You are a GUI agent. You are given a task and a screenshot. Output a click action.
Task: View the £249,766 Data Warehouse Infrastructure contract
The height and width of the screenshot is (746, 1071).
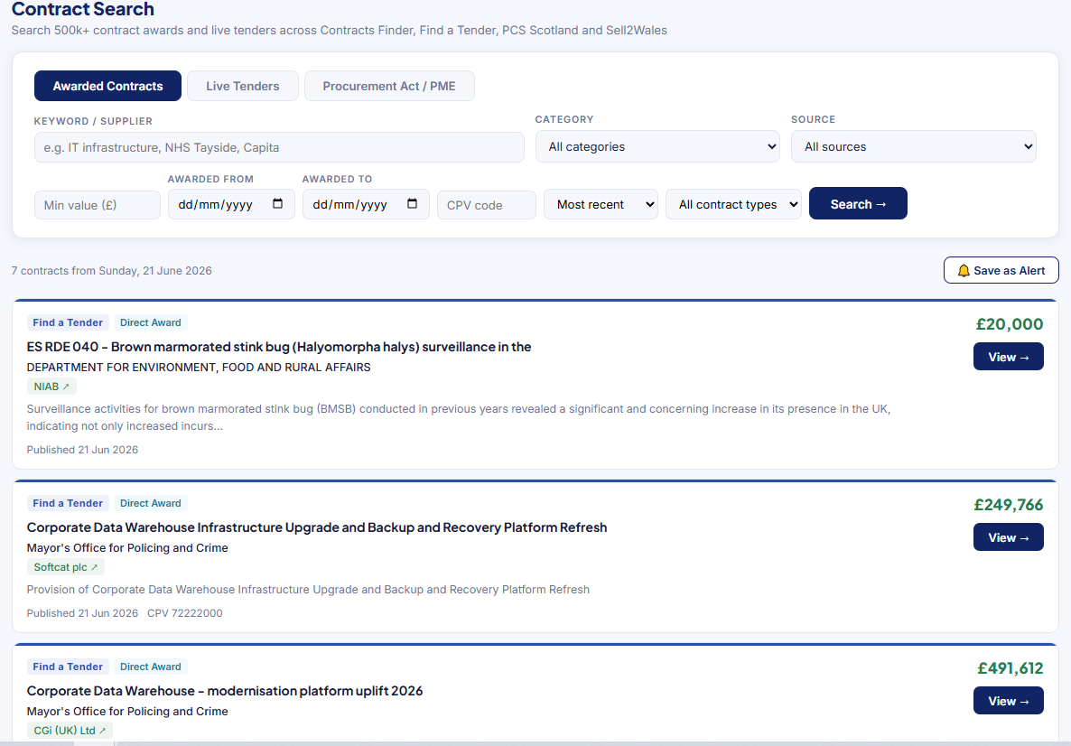[x=1008, y=537]
